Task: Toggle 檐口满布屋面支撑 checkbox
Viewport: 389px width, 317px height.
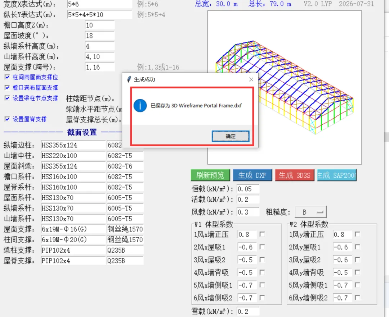Action: 7,88
